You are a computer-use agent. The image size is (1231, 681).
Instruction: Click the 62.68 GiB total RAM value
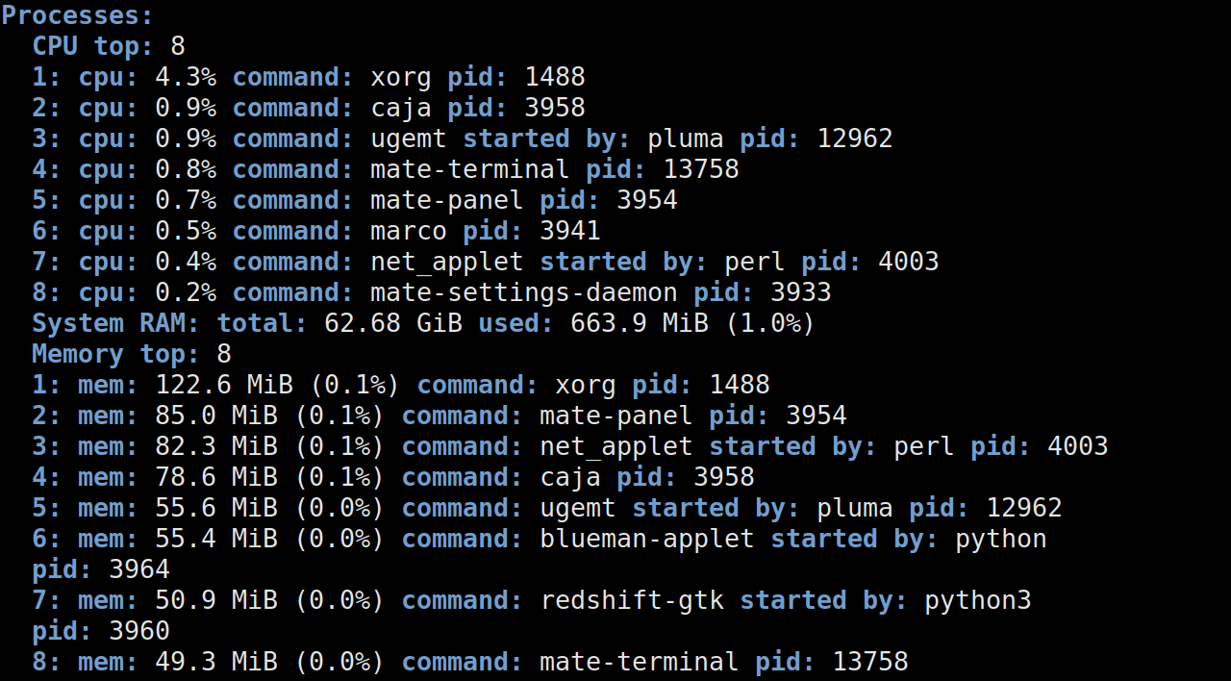tap(392, 323)
